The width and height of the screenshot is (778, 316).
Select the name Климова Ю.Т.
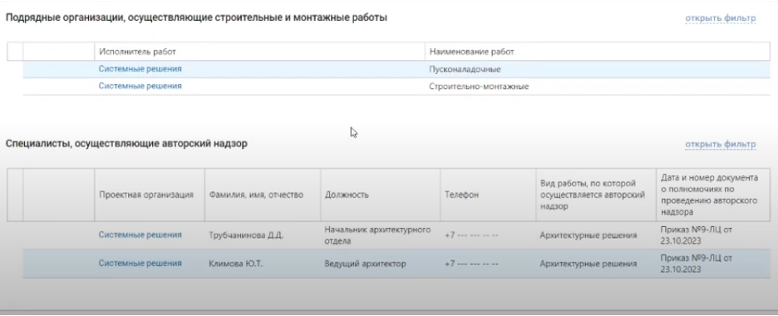point(236,264)
